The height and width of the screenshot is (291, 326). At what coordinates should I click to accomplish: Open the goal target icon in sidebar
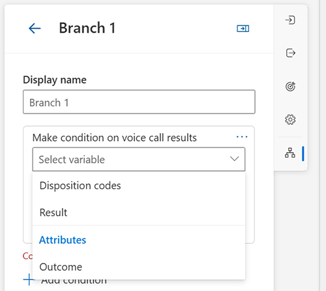tap(290, 86)
